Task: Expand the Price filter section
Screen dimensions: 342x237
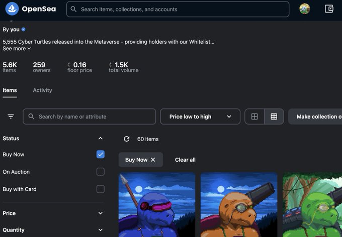Action: pos(100,213)
